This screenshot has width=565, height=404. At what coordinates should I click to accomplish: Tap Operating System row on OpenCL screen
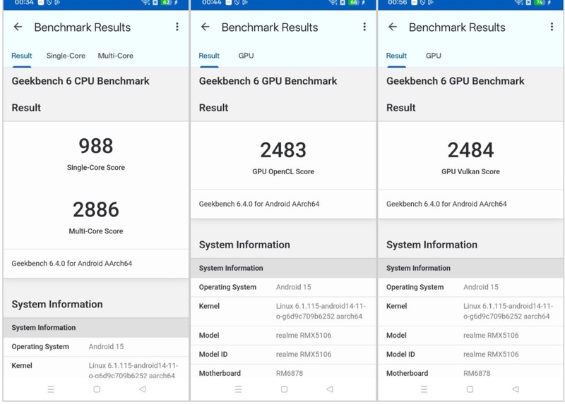point(283,287)
